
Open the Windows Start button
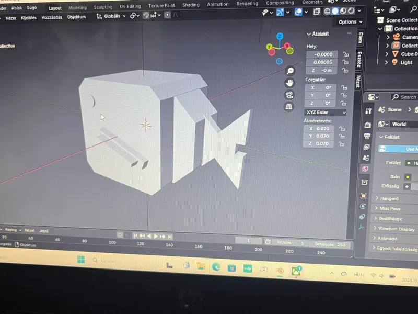pos(81,259)
